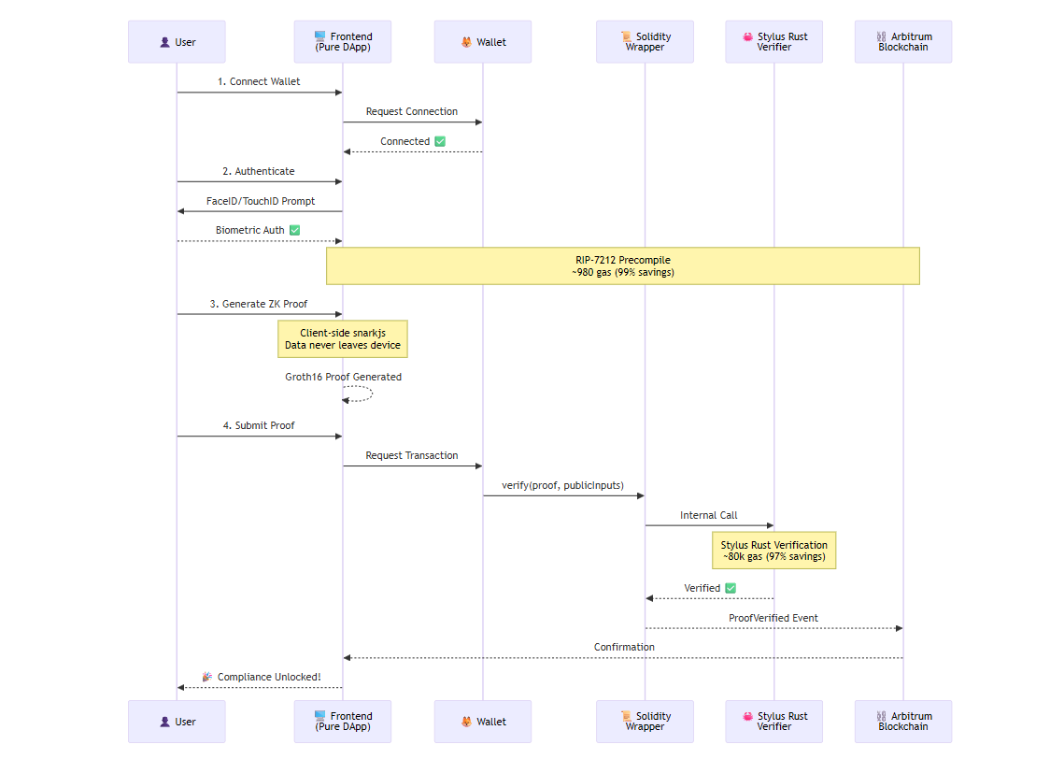Viewport: 1050px width, 759px height.
Task: Click the green checkmark next to Verified
Action: tap(731, 588)
